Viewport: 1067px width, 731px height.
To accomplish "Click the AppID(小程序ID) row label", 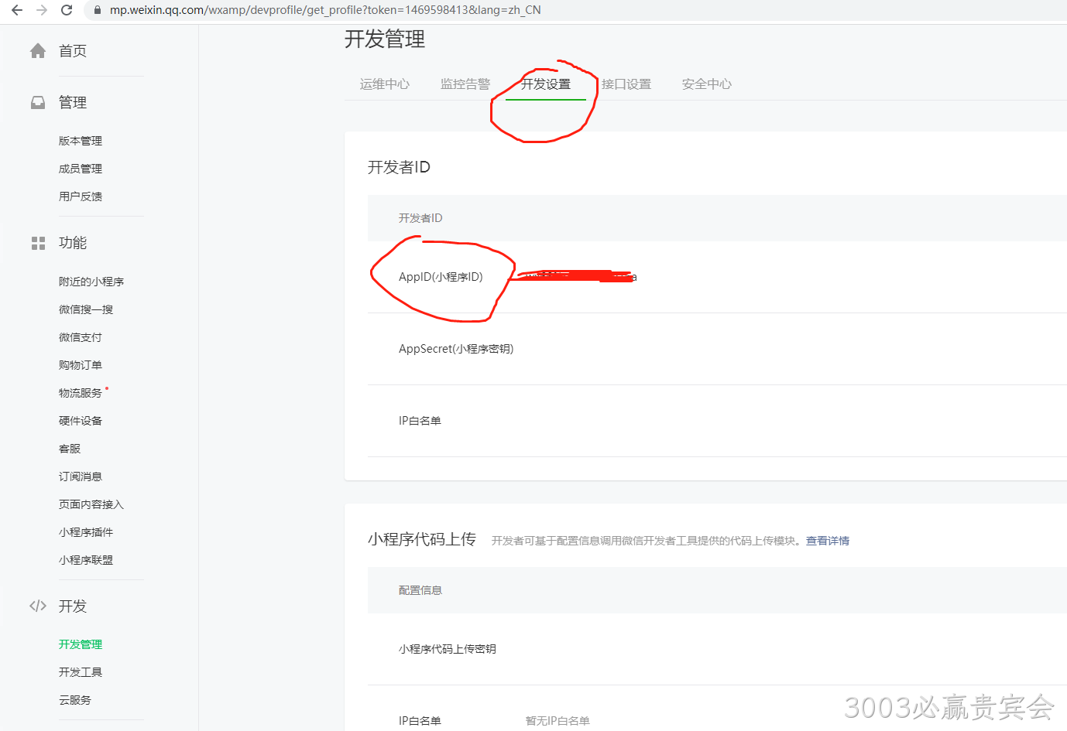I will 441,277.
